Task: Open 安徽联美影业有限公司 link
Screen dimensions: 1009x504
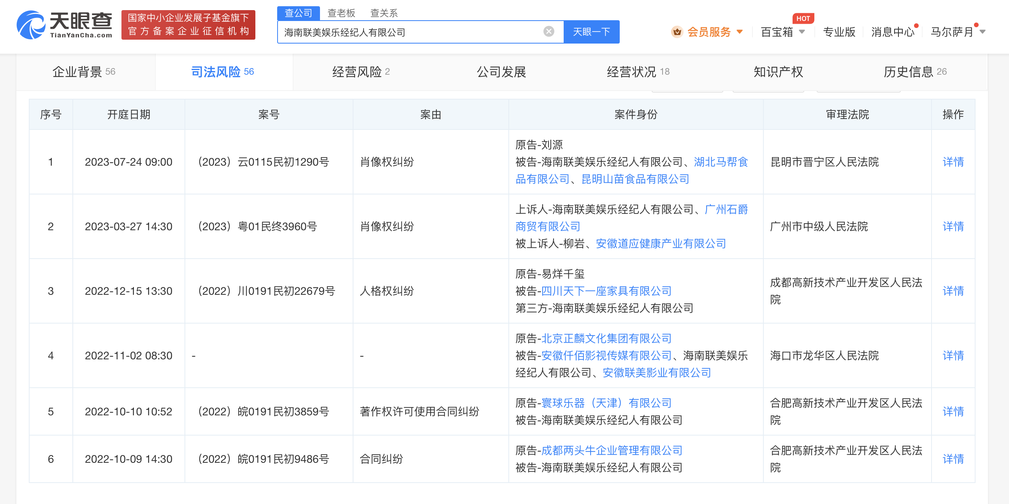Action: pyautogui.click(x=656, y=373)
